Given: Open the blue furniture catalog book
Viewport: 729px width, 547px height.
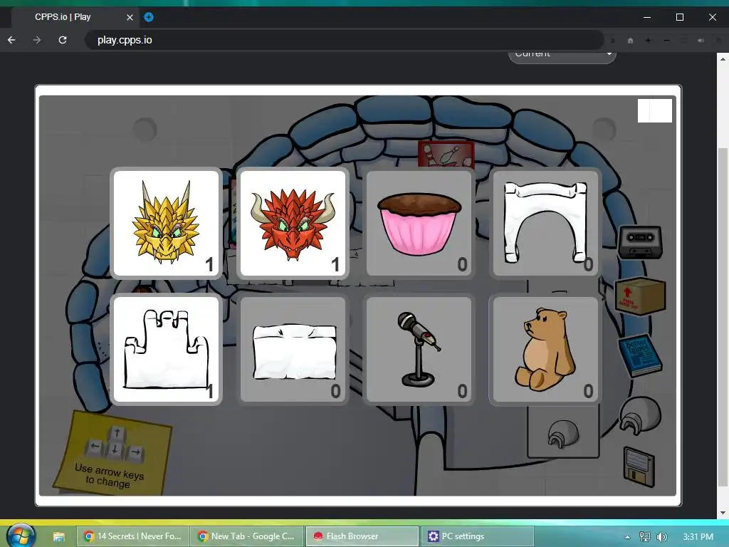Looking at the screenshot, I should 640,355.
